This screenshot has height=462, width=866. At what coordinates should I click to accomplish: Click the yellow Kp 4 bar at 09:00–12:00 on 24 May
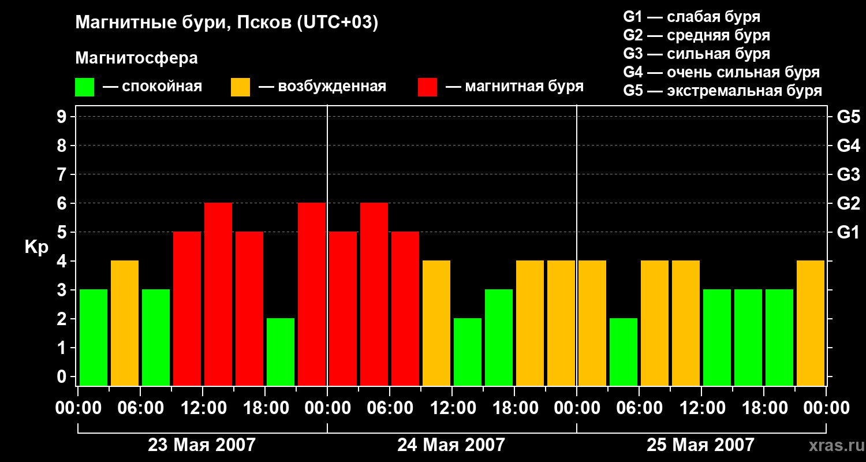point(436,323)
